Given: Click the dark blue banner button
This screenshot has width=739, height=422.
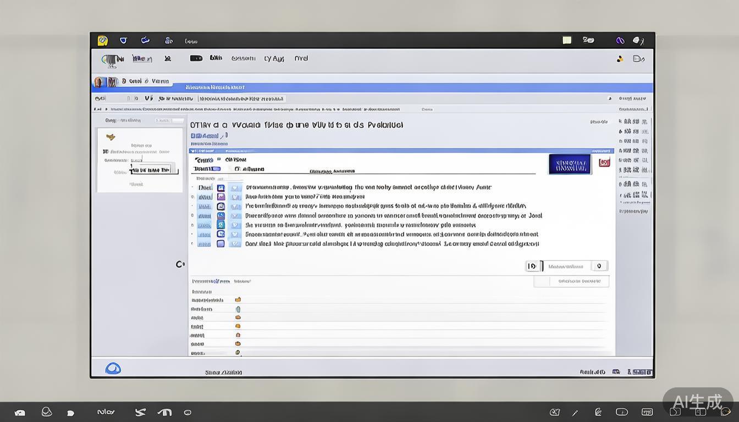Looking at the screenshot, I should pyautogui.click(x=570, y=164).
